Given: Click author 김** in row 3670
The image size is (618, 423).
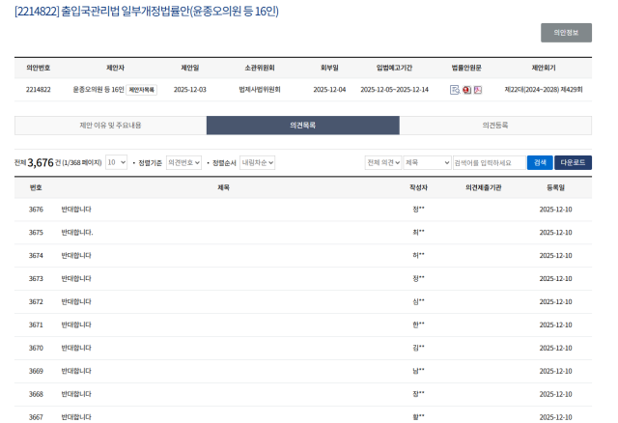Looking at the screenshot, I should point(418,348).
